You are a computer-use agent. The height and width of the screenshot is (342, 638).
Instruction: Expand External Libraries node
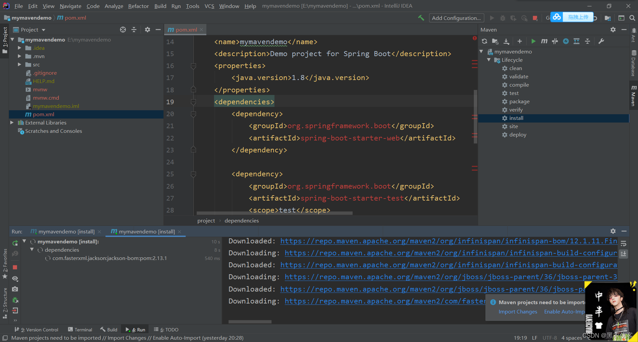(12, 123)
